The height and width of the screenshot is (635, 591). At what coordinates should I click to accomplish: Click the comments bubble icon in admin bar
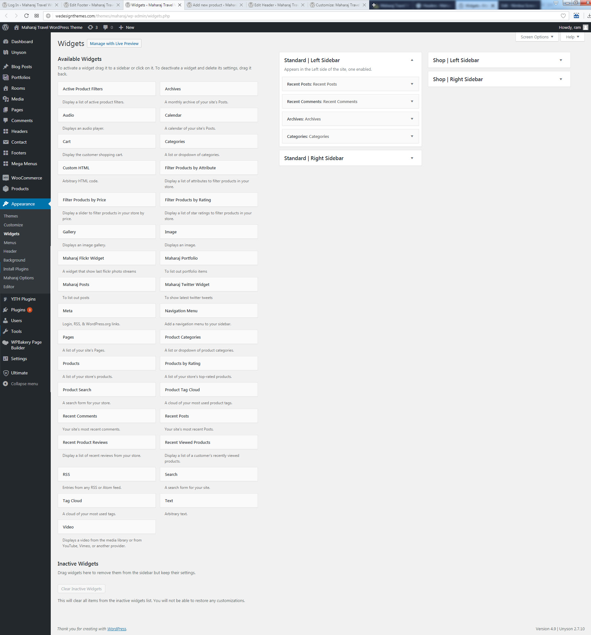click(x=105, y=28)
